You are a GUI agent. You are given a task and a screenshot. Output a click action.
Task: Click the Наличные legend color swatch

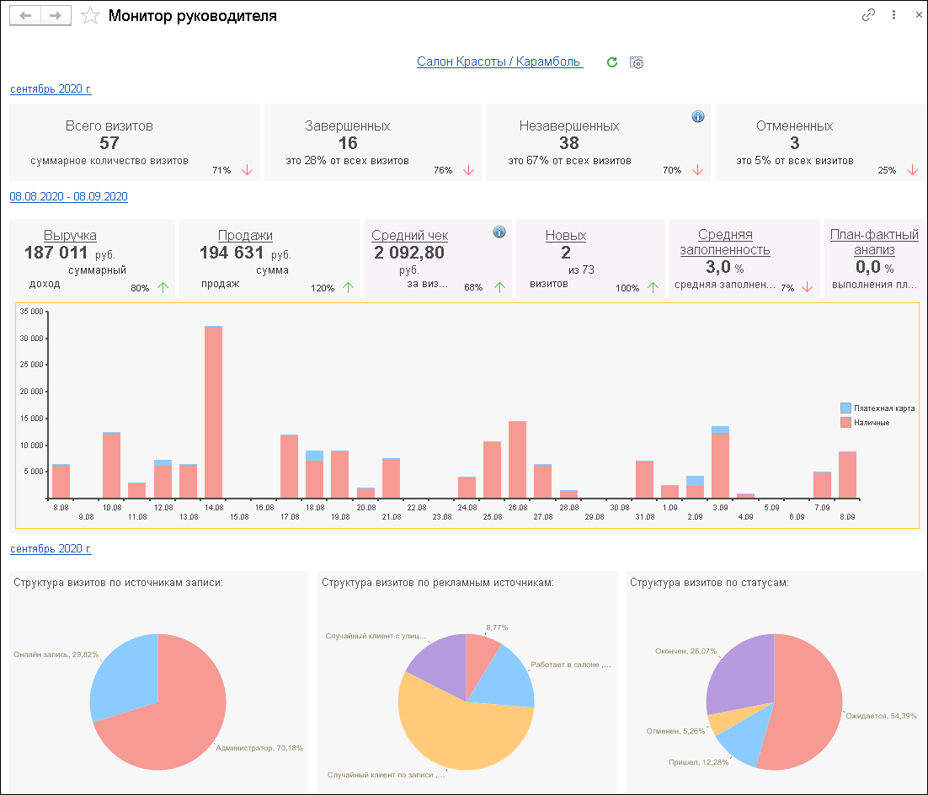tap(846, 422)
